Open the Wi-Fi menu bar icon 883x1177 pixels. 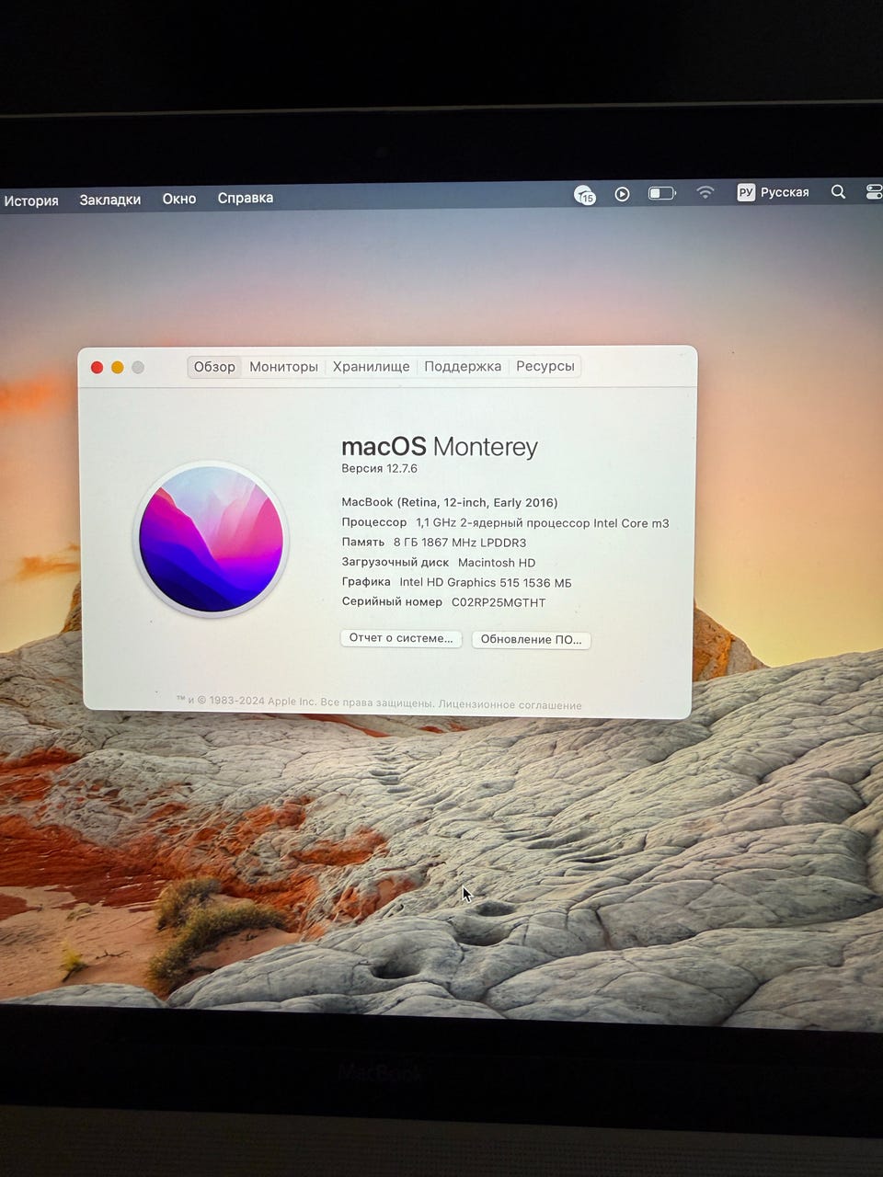coord(705,192)
